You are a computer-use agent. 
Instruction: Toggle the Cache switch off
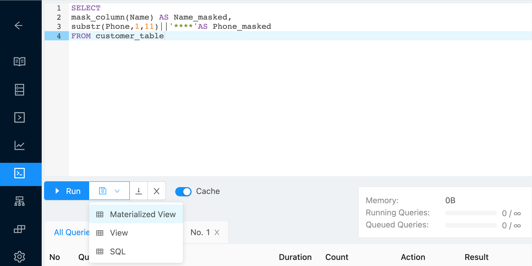pyautogui.click(x=183, y=191)
